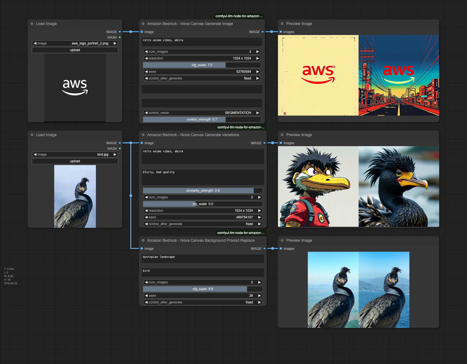Click MASK output socket of bird.jpg Load Image node
Image resolution: width=467 pixels, height=364 pixels.
click(120, 148)
